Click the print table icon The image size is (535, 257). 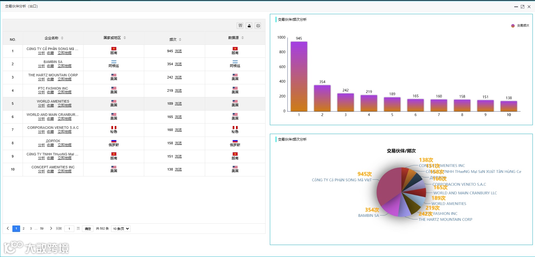258,26
